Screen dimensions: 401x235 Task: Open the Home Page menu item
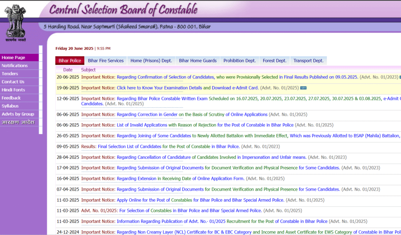click(x=19, y=58)
